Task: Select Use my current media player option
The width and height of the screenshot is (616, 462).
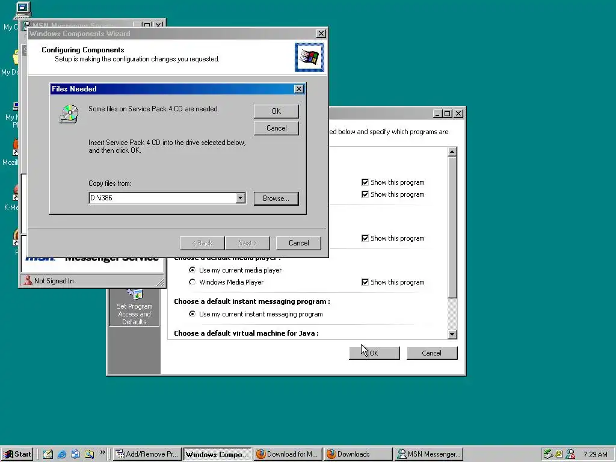Action: (x=192, y=270)
